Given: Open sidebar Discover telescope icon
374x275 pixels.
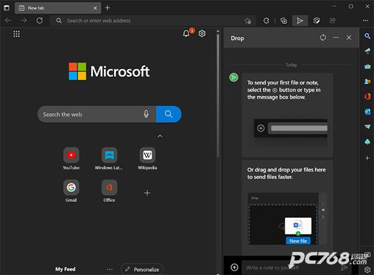Looking at the screenshot, I should 367,51.
